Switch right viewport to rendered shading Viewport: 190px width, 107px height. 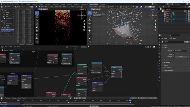pyautogui.click(x=154, y=7)
